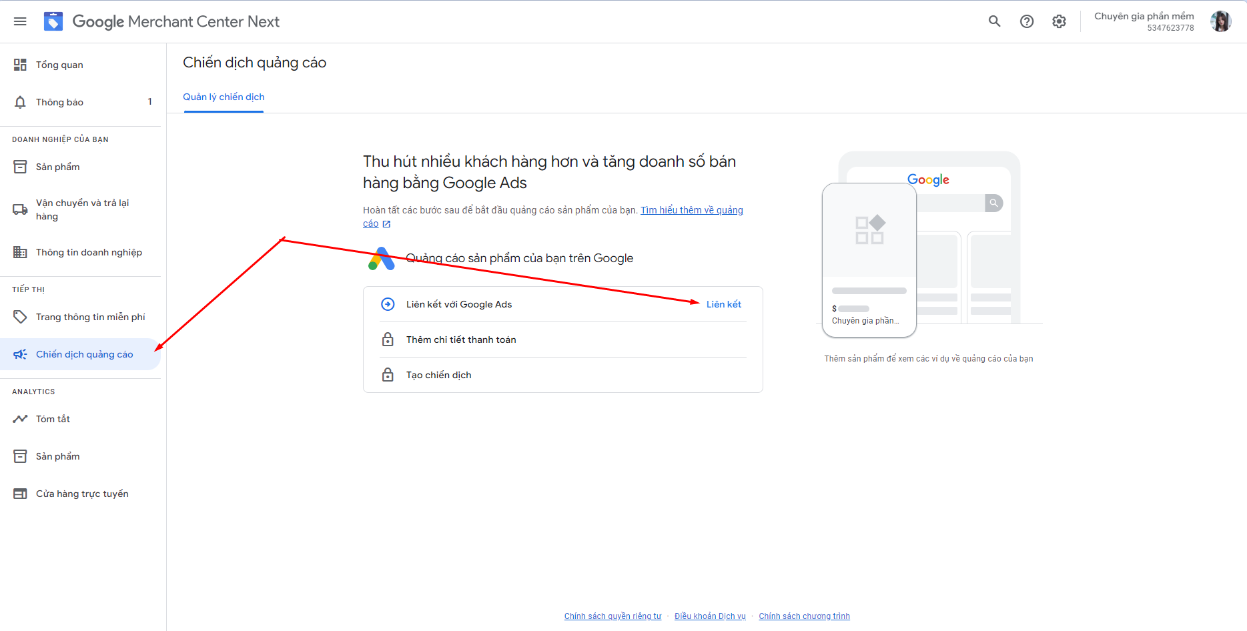Click the Tóm tắt trend line icon
1247x631 pixels.
pyautogui.click(x=20, y=419)
